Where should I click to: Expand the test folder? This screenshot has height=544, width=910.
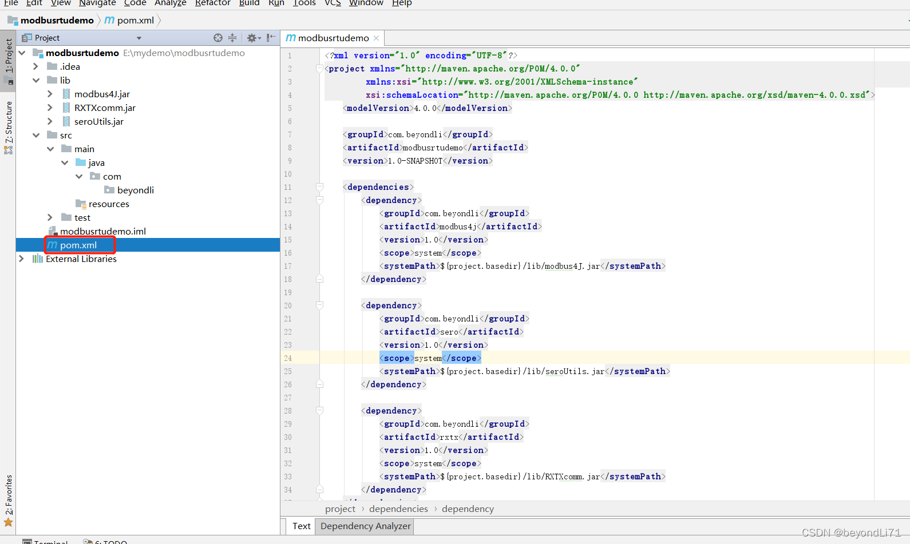tap(50, 217)
